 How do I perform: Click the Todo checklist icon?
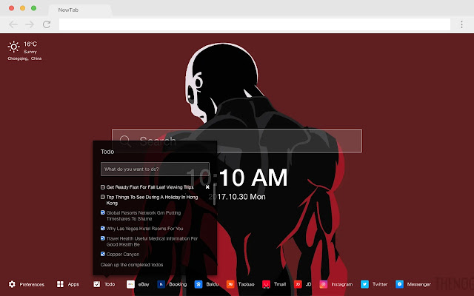click(x=97, y=284)
